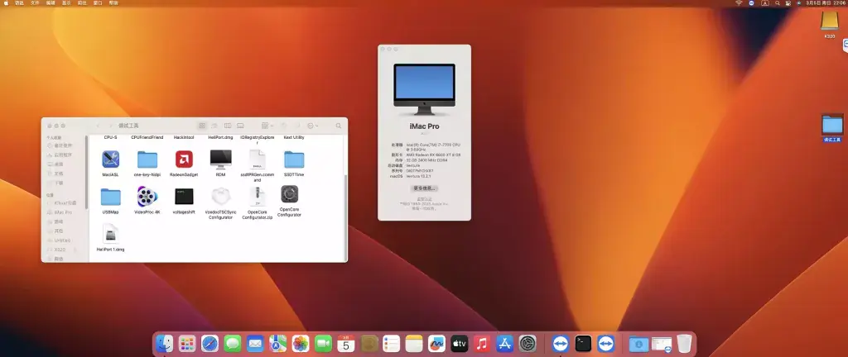Open Messages from the Dock
Image resolution: width=848 pixels, height=357 pixels.
tap(233, 344)
